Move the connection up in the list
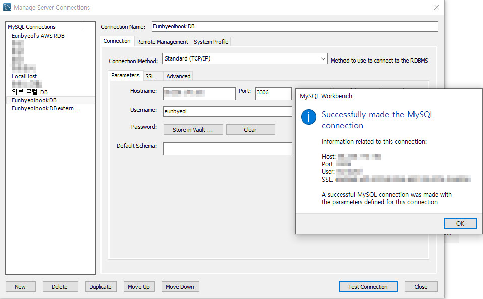The image size is (483, 299). coord(139,287)
